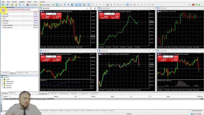Toggle chart auto scroll

76,5
